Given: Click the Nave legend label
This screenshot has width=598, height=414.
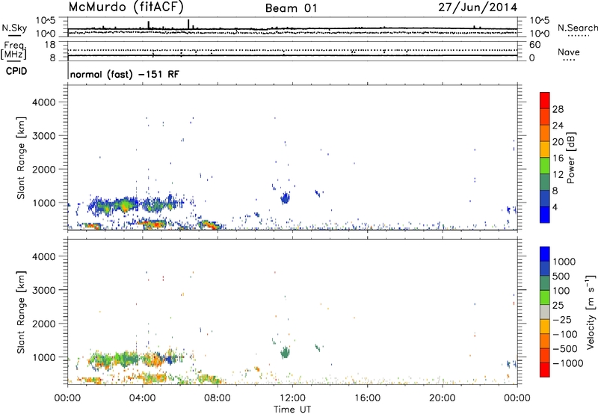Looking at the screenshot, I should click(568, 52).
